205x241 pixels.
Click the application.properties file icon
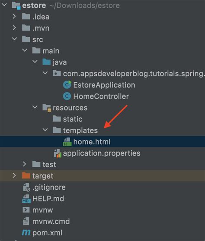coord(58,153)
